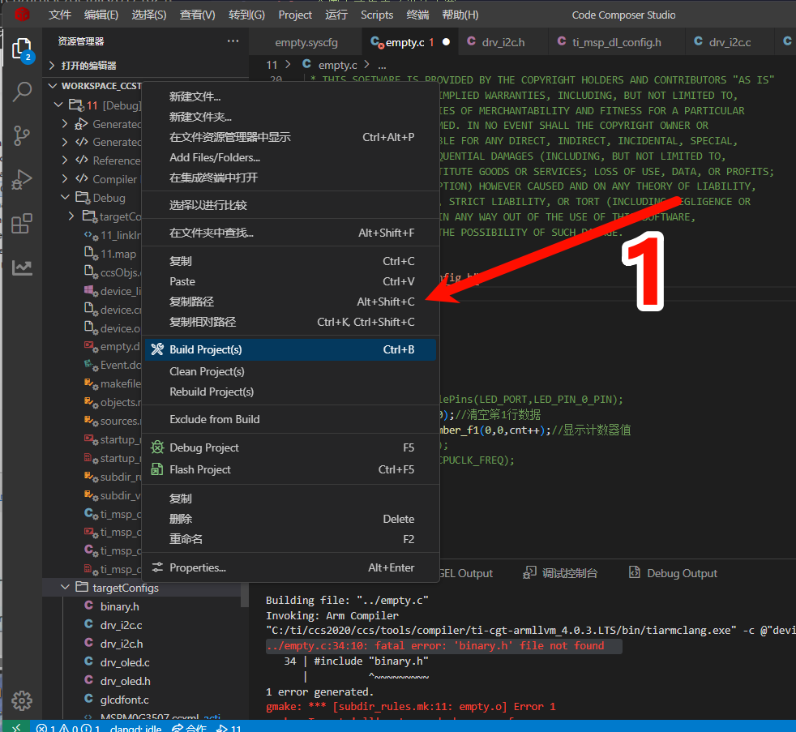Collapse the WORKSPACE_CCST section
796x732 pixels.
pos(53,86)
